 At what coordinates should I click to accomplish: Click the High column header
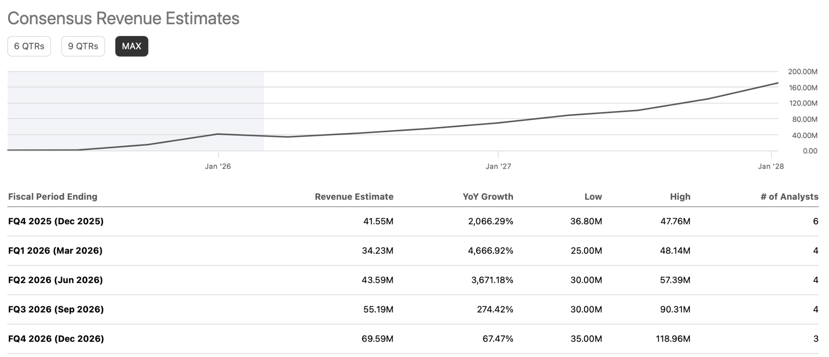[x=680, y=197]
